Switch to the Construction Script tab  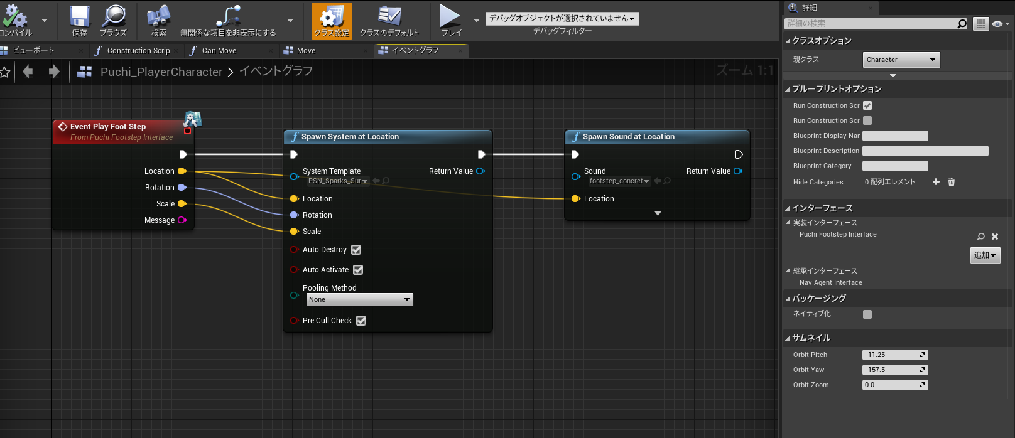tap(138, 50)
